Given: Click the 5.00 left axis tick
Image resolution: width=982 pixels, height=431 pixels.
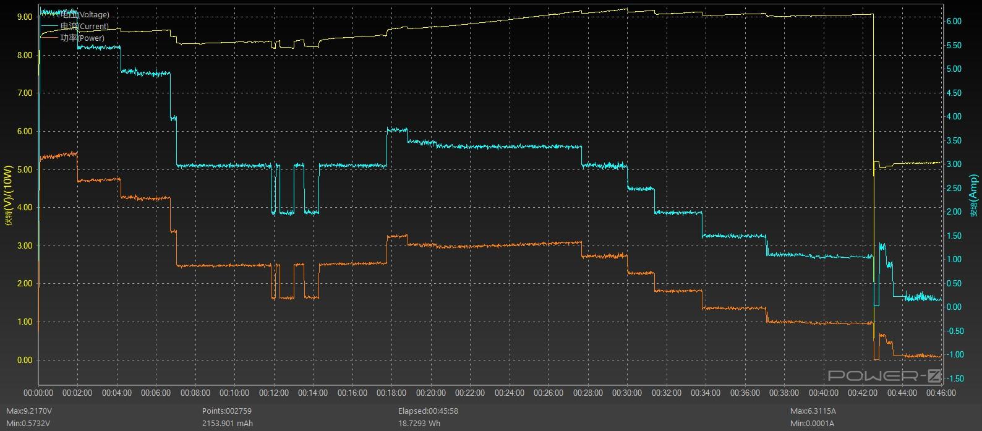Looking at the screenshot, I should [24, 169].
